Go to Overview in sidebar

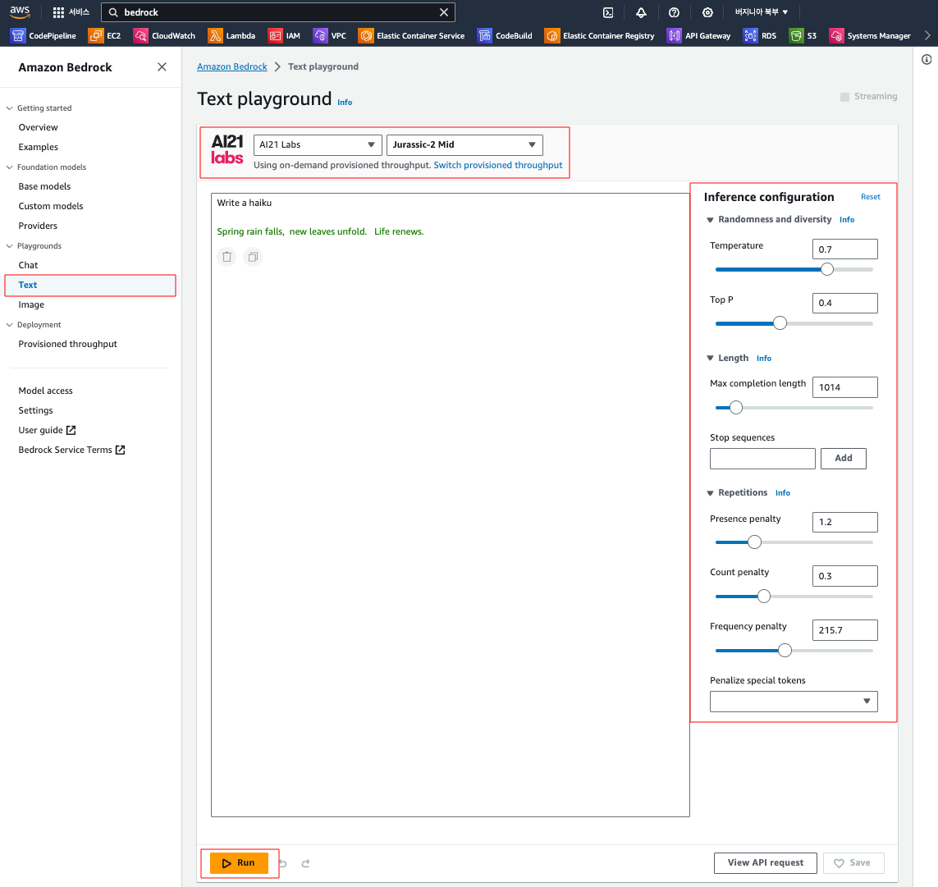[x=39, y=127]
